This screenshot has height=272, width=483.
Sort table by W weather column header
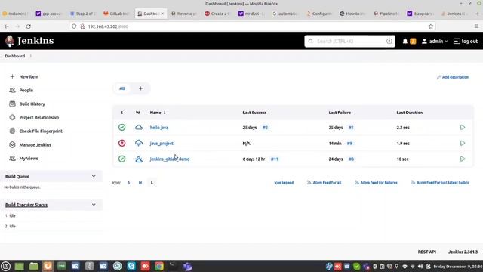(137, 113)
